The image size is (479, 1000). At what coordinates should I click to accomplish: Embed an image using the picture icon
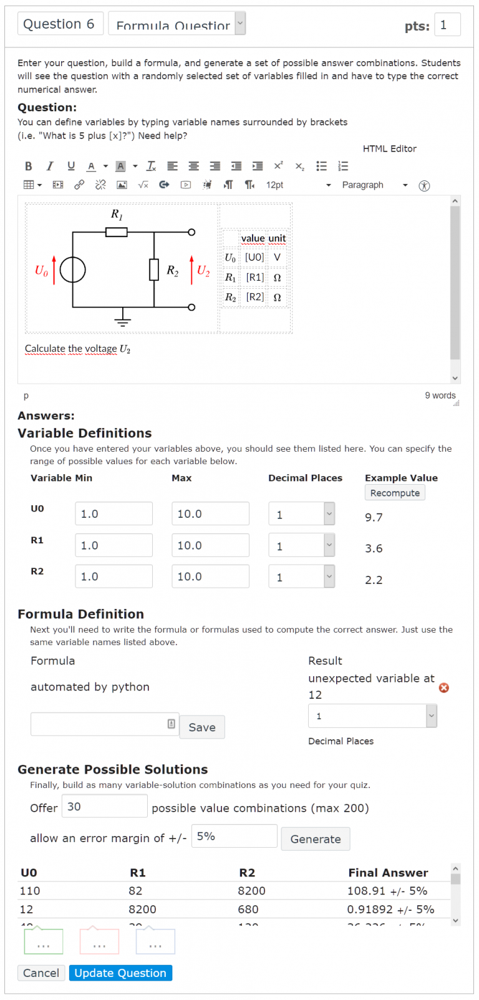point(122,185)
